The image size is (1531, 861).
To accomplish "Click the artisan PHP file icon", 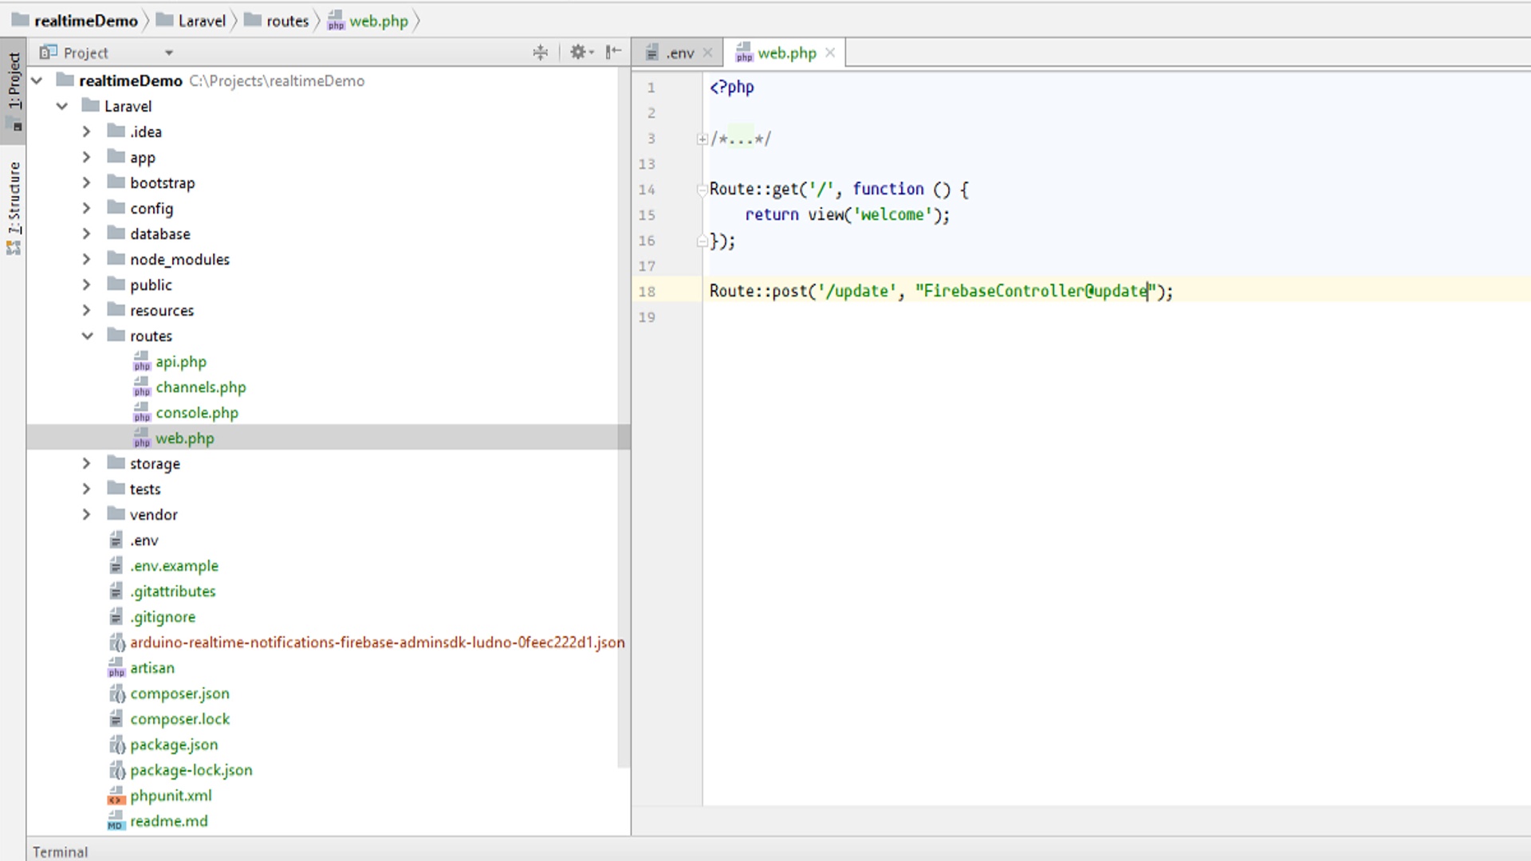I will click(x=116, y=668).
